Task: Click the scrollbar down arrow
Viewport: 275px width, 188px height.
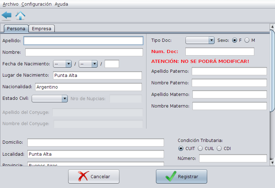Action: 272,163
